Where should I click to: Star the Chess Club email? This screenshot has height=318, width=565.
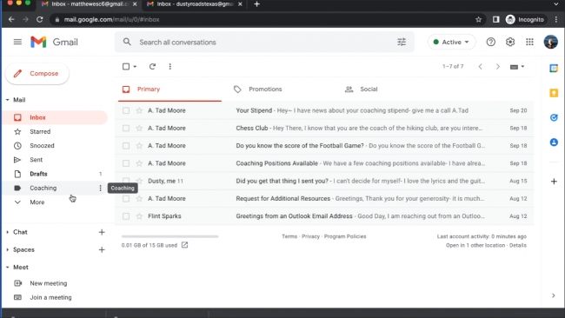click(139, 129)
